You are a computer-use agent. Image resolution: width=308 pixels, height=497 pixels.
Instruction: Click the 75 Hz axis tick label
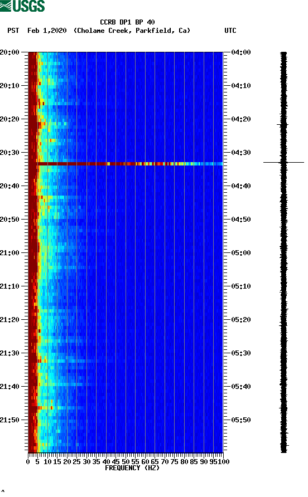click(175, 462)
